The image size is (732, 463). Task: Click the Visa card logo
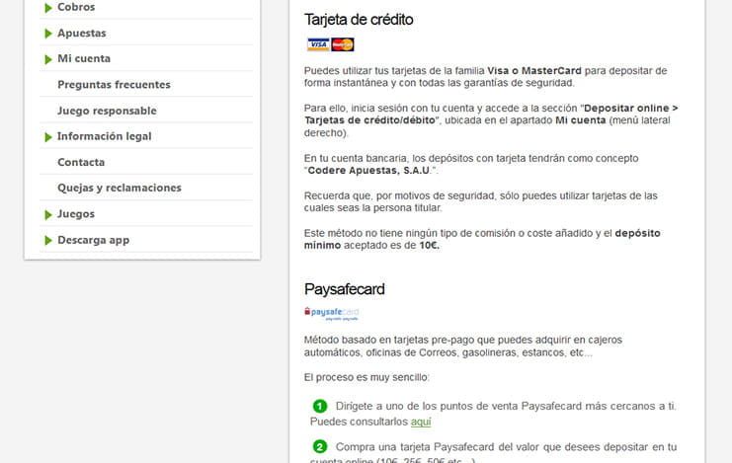click(318, 44)
